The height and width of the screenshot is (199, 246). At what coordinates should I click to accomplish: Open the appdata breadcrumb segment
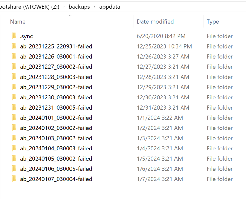[110, 7]
